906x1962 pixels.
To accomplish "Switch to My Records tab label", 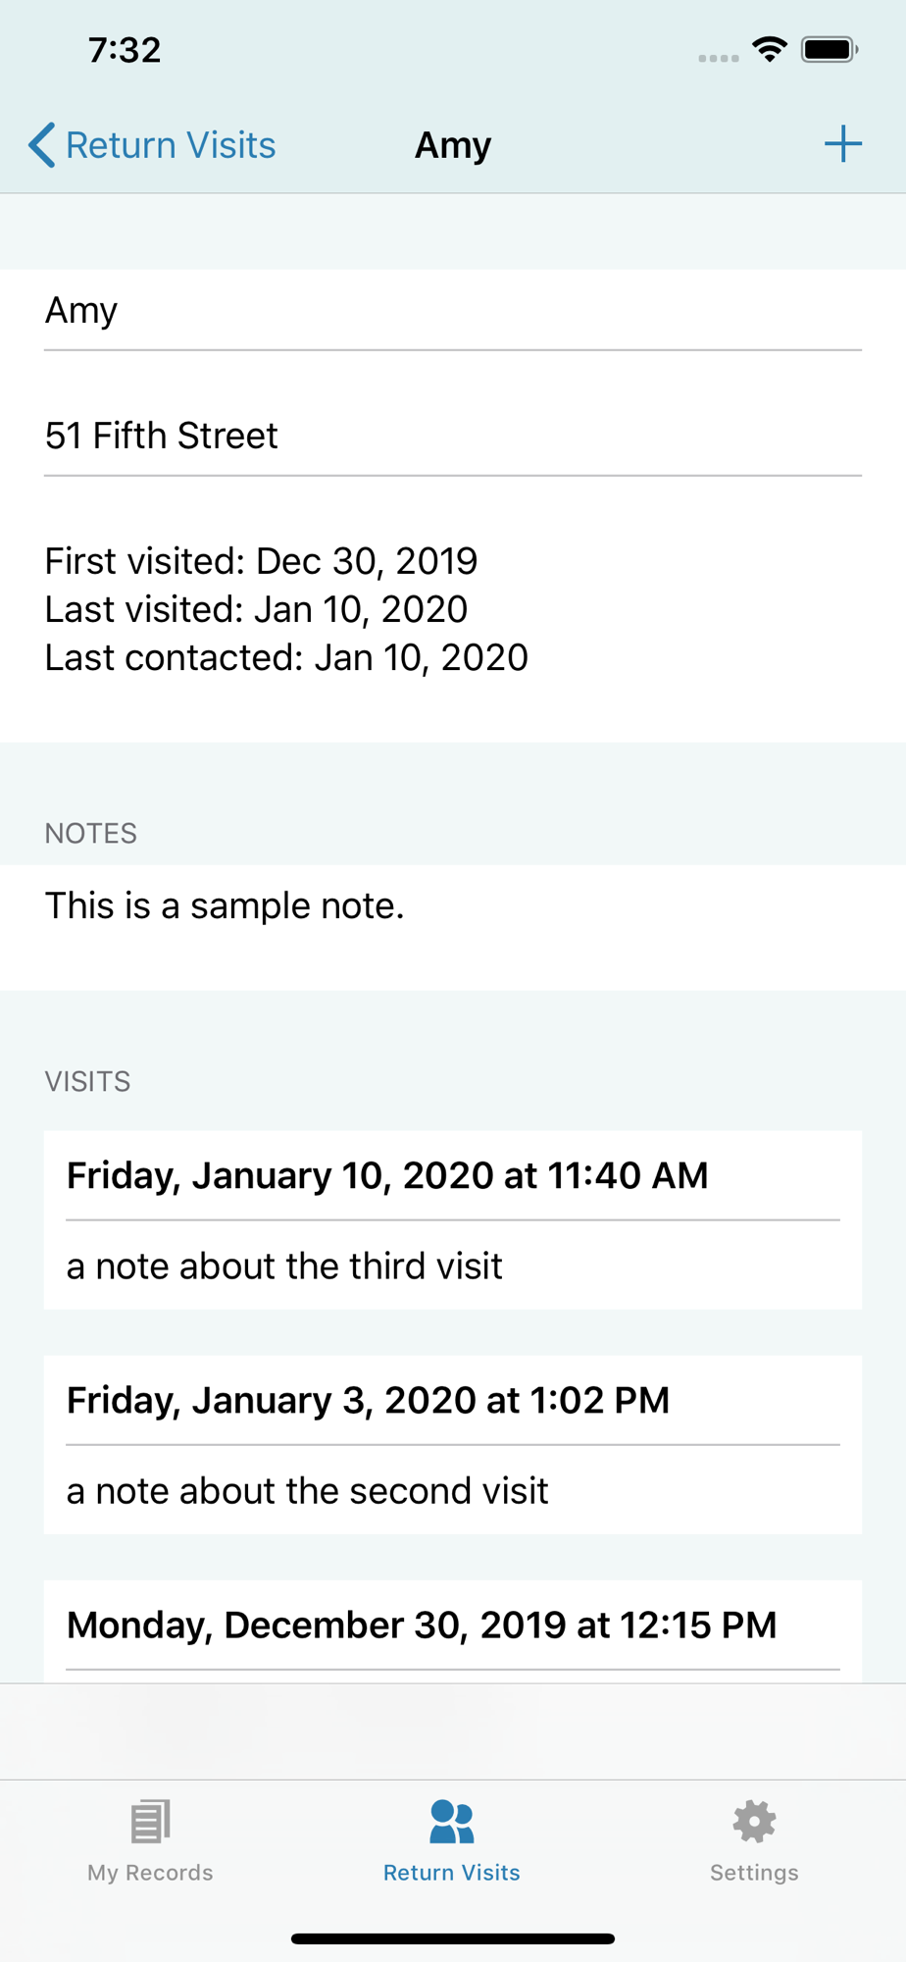I will (x=150, y=1873).
